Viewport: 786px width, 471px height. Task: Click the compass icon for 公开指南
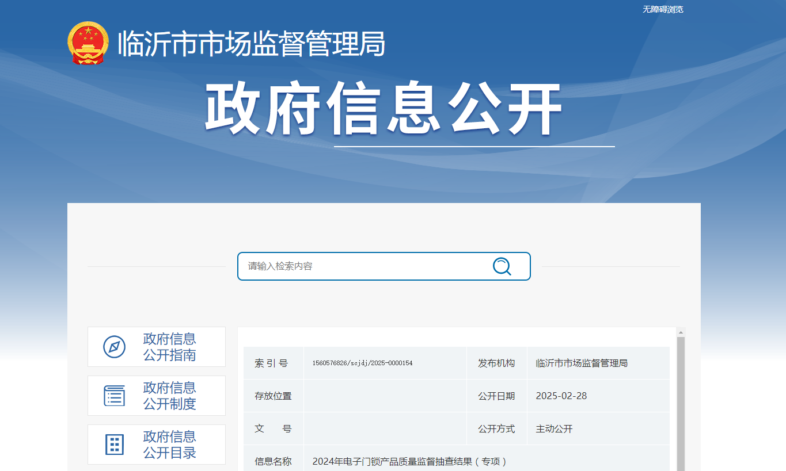coord(114,347)
